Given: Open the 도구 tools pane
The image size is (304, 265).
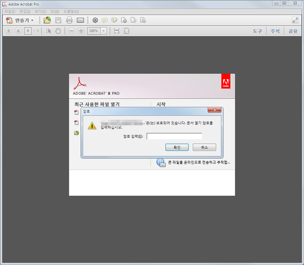Looking at the screenshot, I should tap(257, 31).
